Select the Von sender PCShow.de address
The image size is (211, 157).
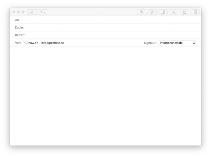click(x=43, y=43)
